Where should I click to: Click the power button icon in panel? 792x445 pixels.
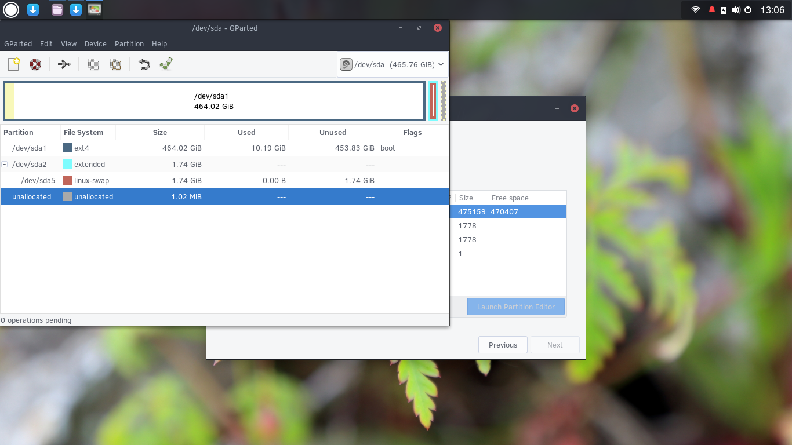click(748, 10)
